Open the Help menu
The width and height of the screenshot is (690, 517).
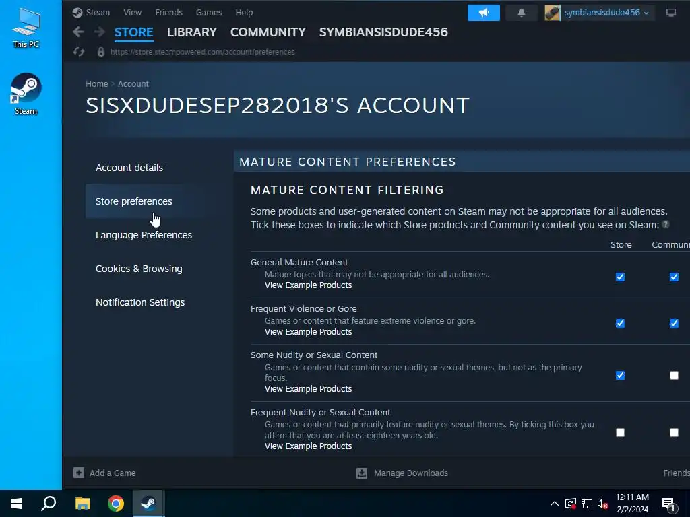tap(244, 13)
